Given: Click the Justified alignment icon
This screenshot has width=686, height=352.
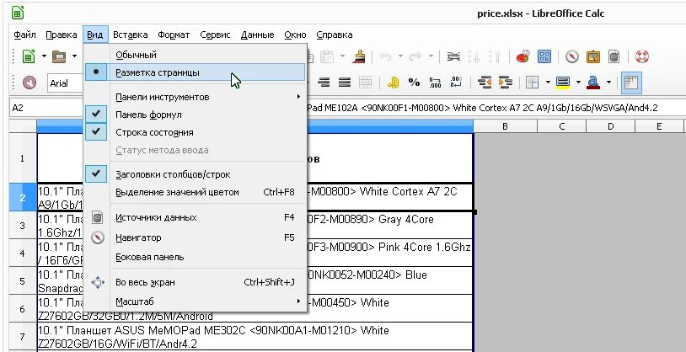Looking at the screenshot, I should click(346, 83).
